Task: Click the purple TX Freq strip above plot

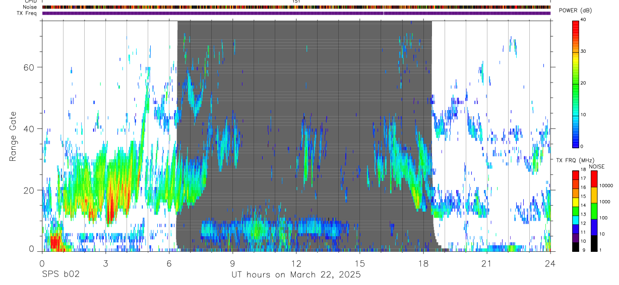Action: click(296, 13)
